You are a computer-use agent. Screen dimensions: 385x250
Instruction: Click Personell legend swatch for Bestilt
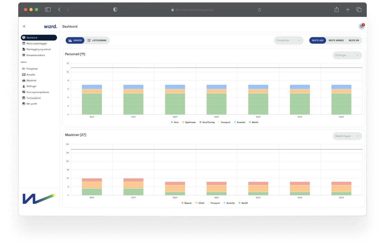[250, 122]
